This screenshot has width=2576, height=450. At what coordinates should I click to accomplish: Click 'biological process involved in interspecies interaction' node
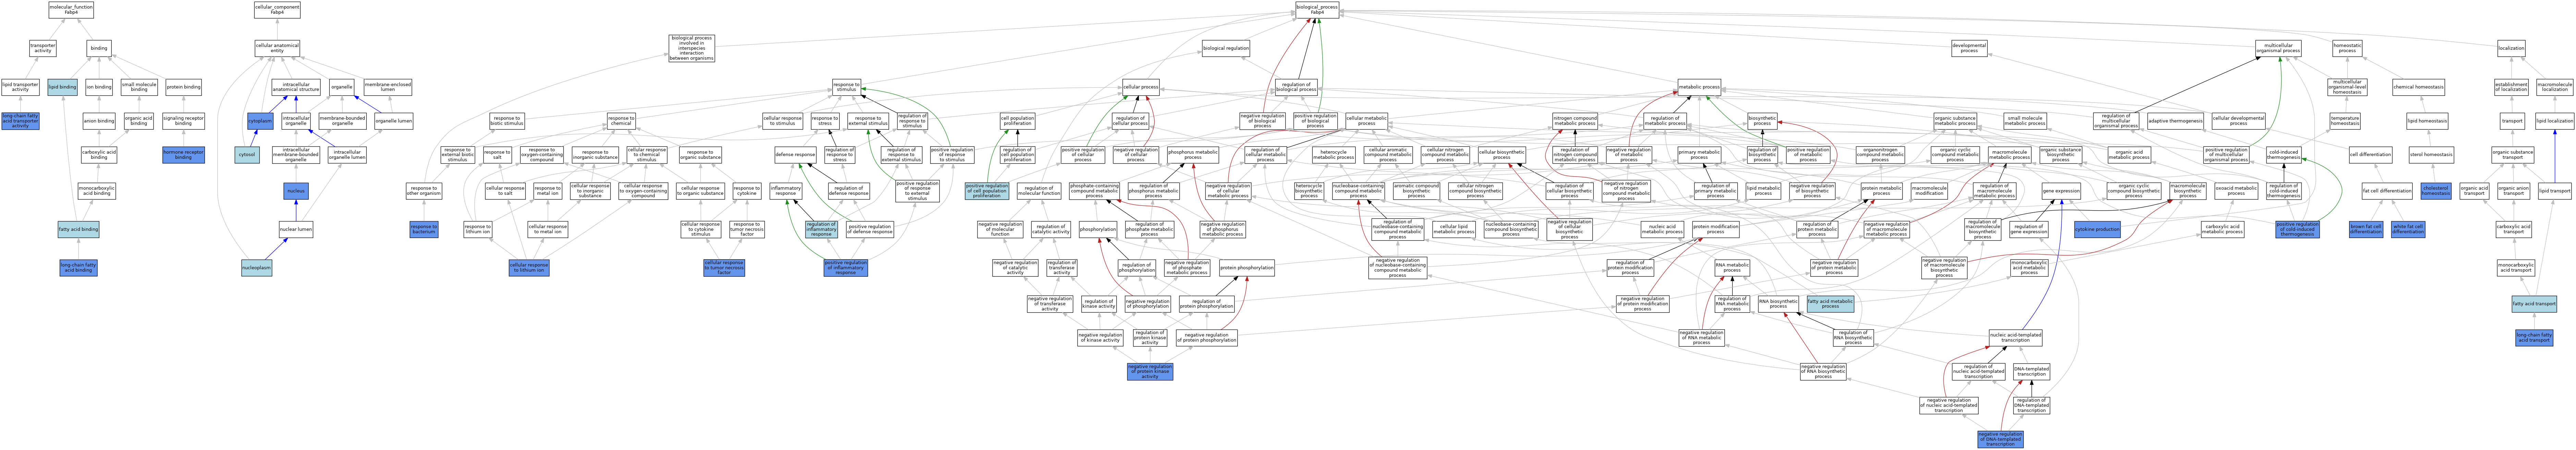click(x=692, y=48)
